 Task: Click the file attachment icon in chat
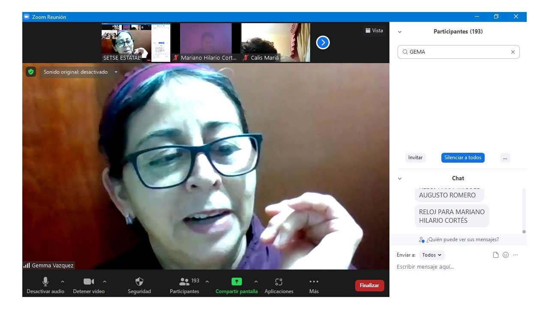[x=496, y=255]
